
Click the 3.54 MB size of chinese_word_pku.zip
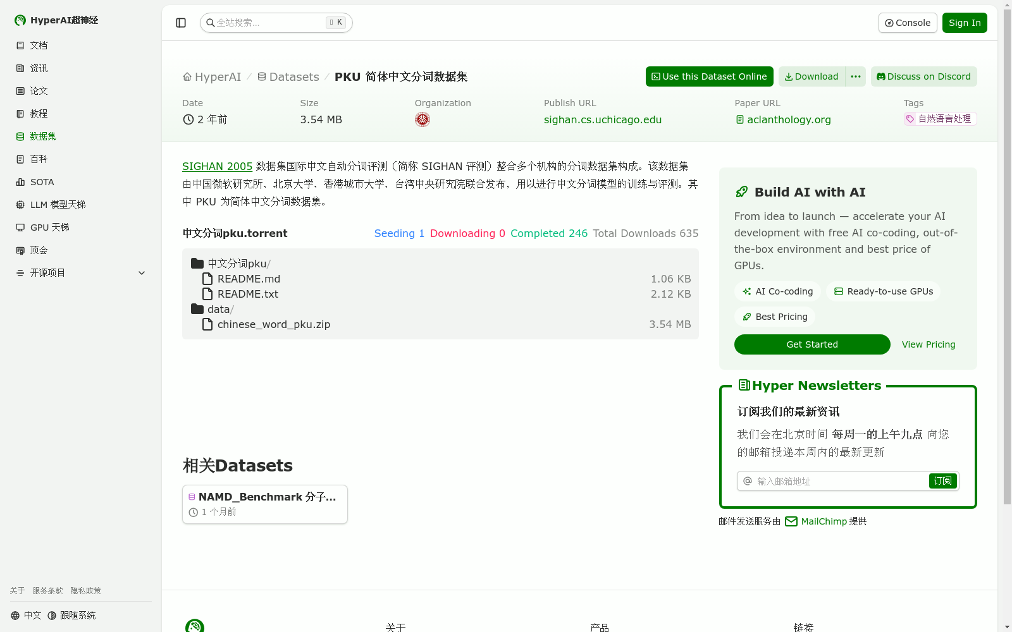coord(670,324)
